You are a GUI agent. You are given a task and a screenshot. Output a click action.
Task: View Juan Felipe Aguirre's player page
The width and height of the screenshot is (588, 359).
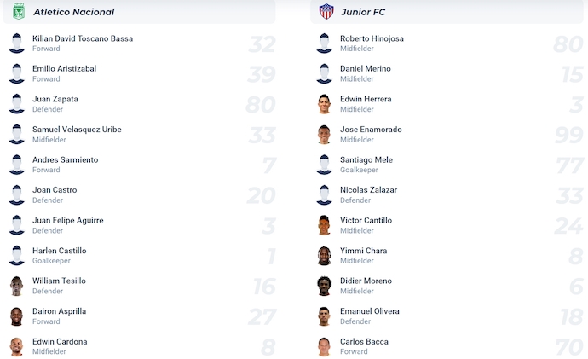(x=67, y=220)
